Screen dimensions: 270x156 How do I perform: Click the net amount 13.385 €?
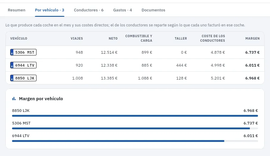point(109,78)
